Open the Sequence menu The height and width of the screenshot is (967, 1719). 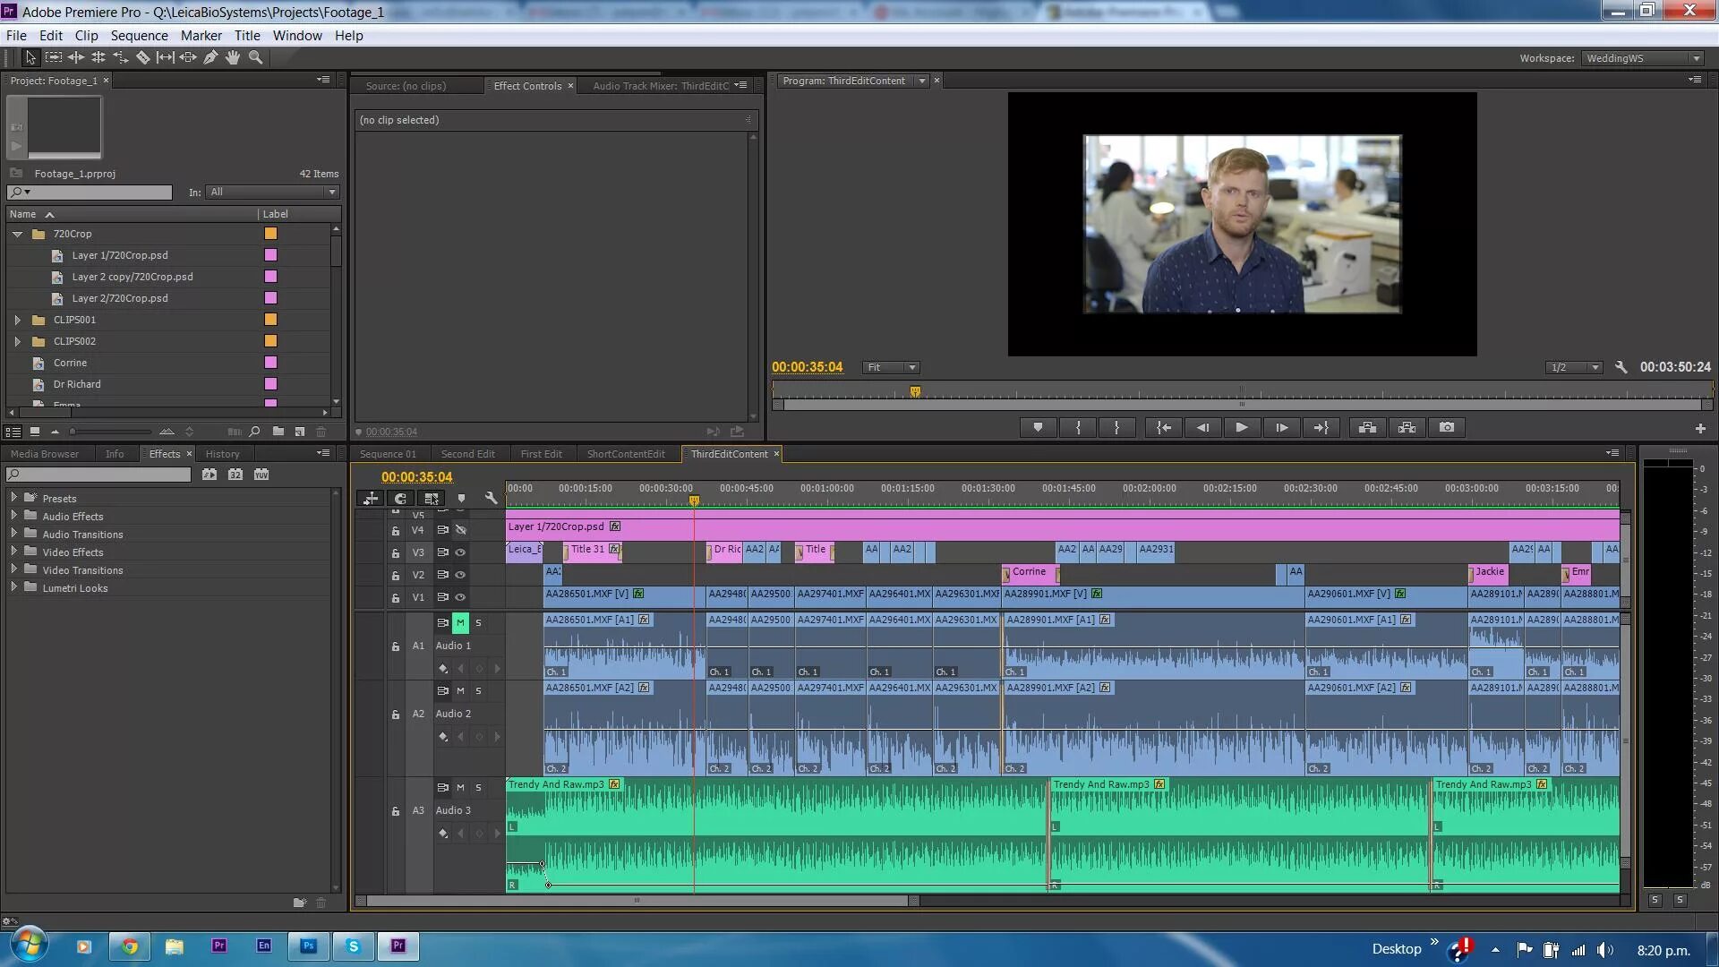(139, 36)
